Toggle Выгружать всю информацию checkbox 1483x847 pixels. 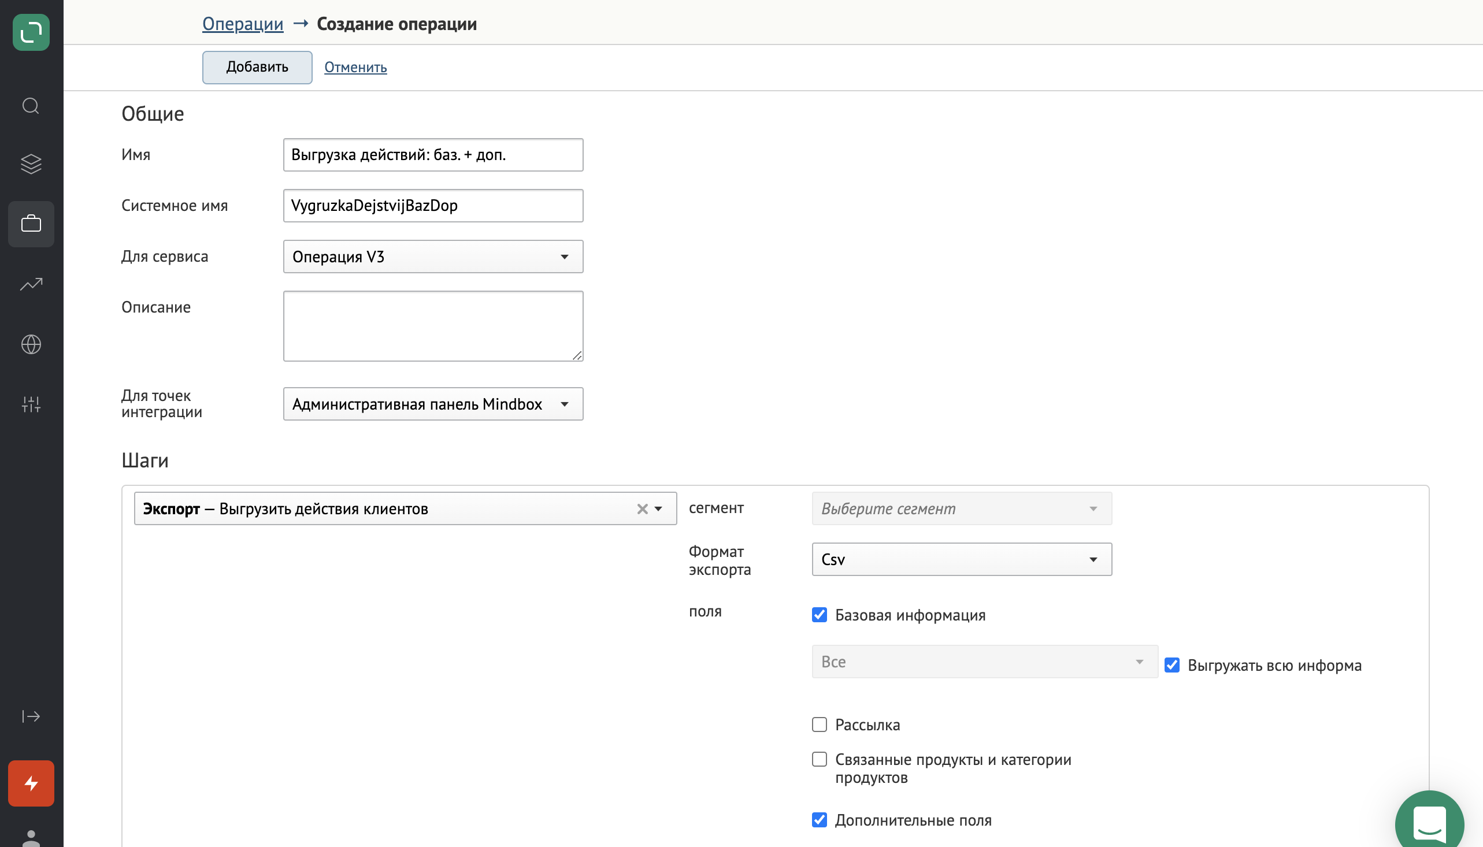coord(1171,665)
